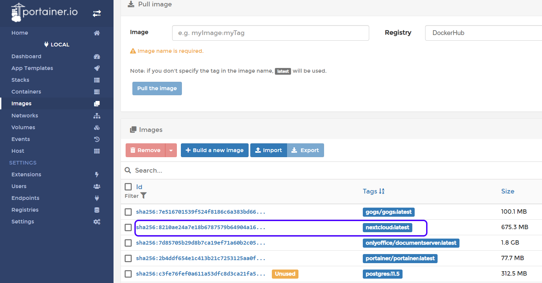The image size is (542, 283).
Task: Select the Unused label badge
Action: tap(285, 274)
